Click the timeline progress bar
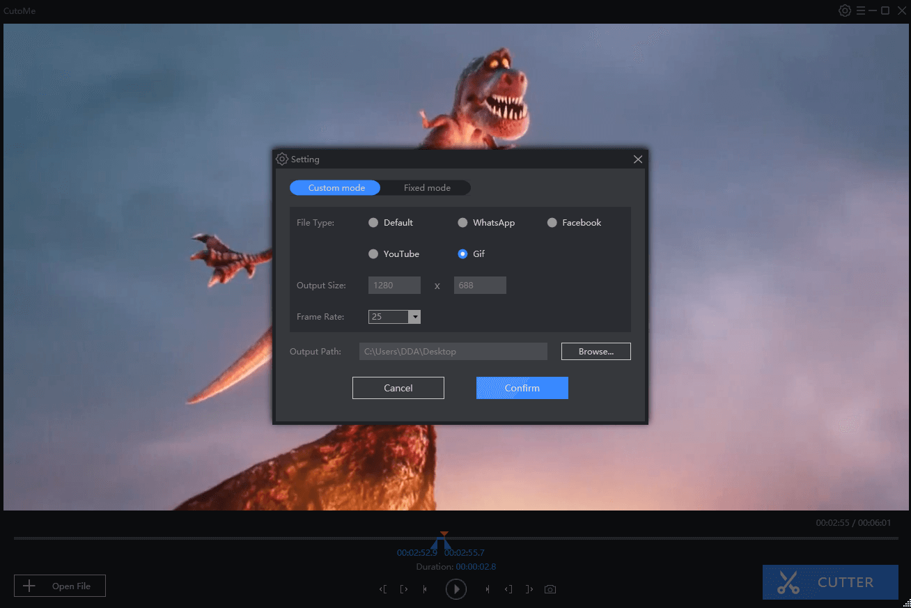Viewport: 911px width, 608px height. pyautogui.click(x=455, y=538)
